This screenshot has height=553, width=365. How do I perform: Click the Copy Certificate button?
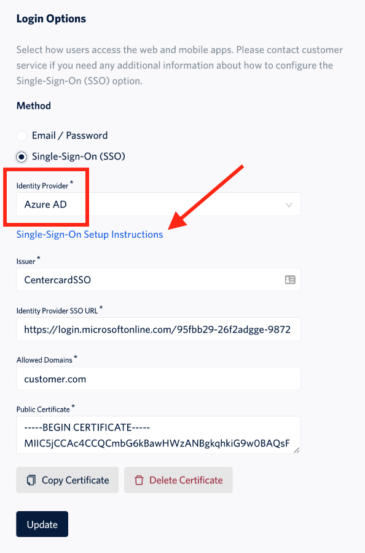tap(67, 480)
